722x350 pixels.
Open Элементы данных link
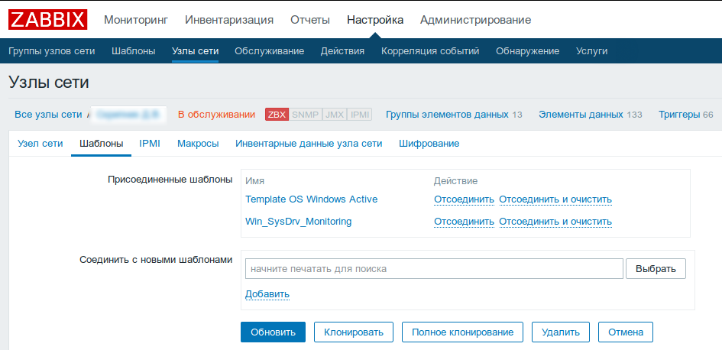point(581,115)
